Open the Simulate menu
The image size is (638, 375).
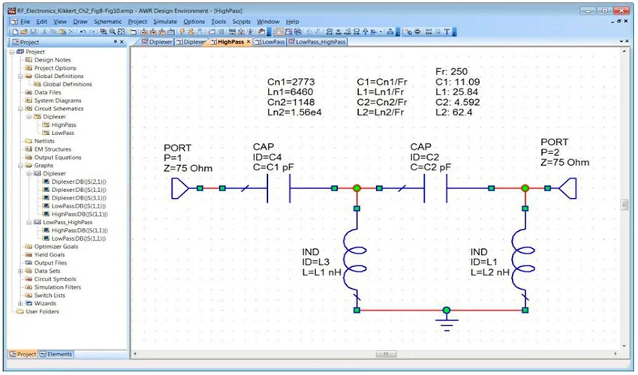pos(164,22)
